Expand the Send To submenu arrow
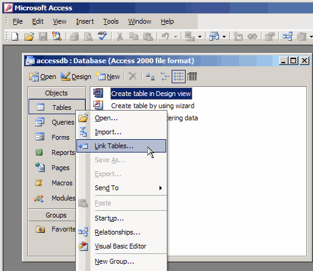Viewport: 313px width, 271px height. 161,188
